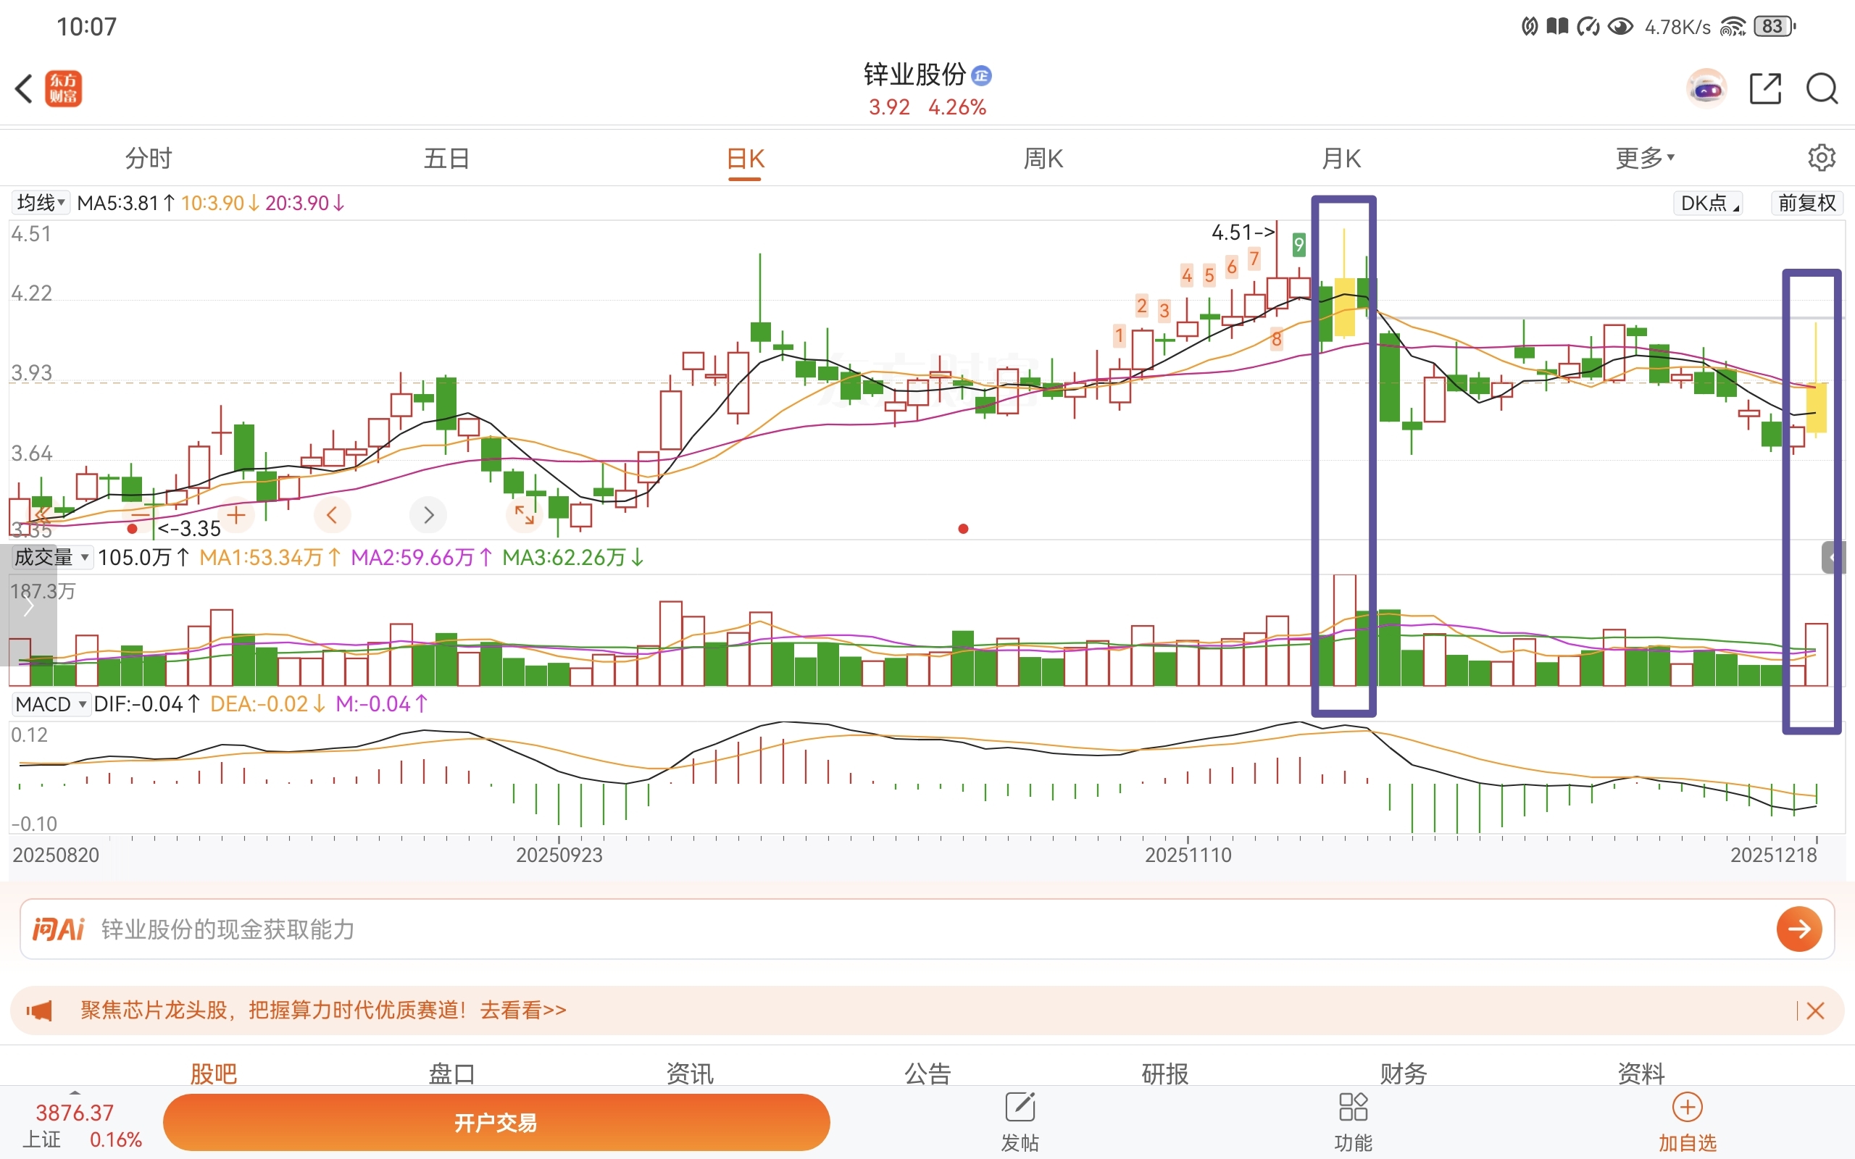Open chart settings gear icon
Image resolution: width=1855 pixels, height=1159 pixels.
point(1821,158)
